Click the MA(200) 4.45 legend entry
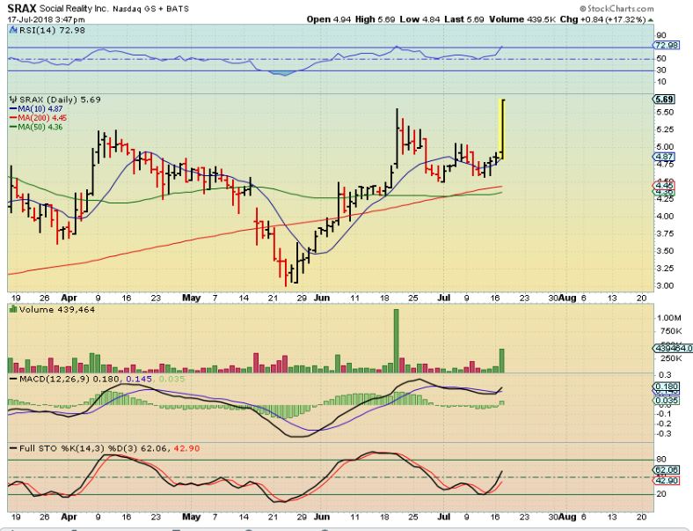This screenshot has height=531, width=693. click(x=38, y=118)
